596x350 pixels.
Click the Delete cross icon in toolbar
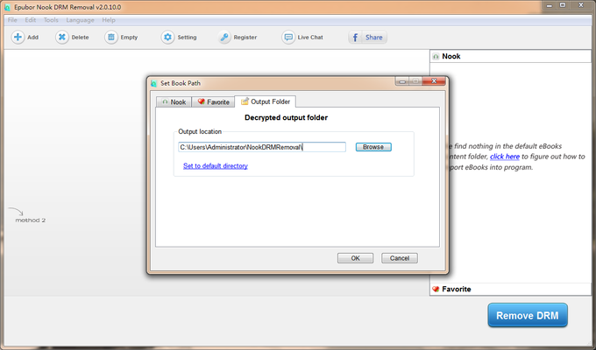(62, 38)
